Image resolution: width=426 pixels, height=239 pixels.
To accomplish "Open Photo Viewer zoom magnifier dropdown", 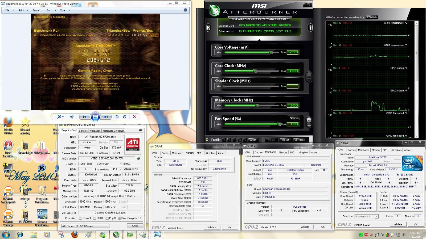I will pyautogui.click(x=60, y=117).
